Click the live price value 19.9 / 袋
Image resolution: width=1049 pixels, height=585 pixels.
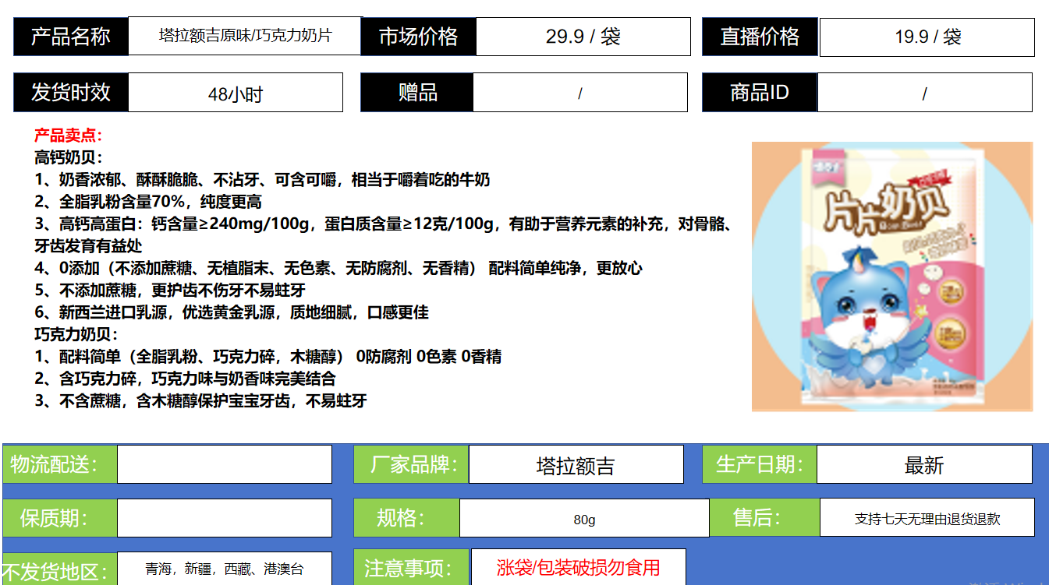[927, 37]
